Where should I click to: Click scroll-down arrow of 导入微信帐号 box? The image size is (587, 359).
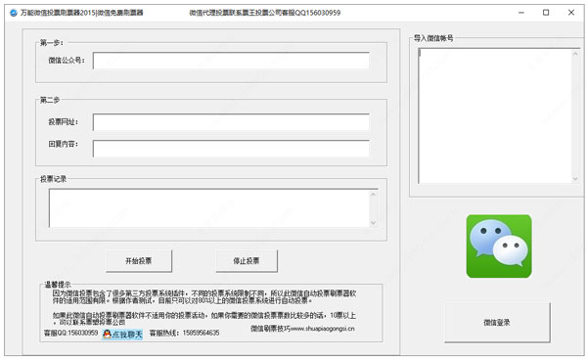[575, 179]
